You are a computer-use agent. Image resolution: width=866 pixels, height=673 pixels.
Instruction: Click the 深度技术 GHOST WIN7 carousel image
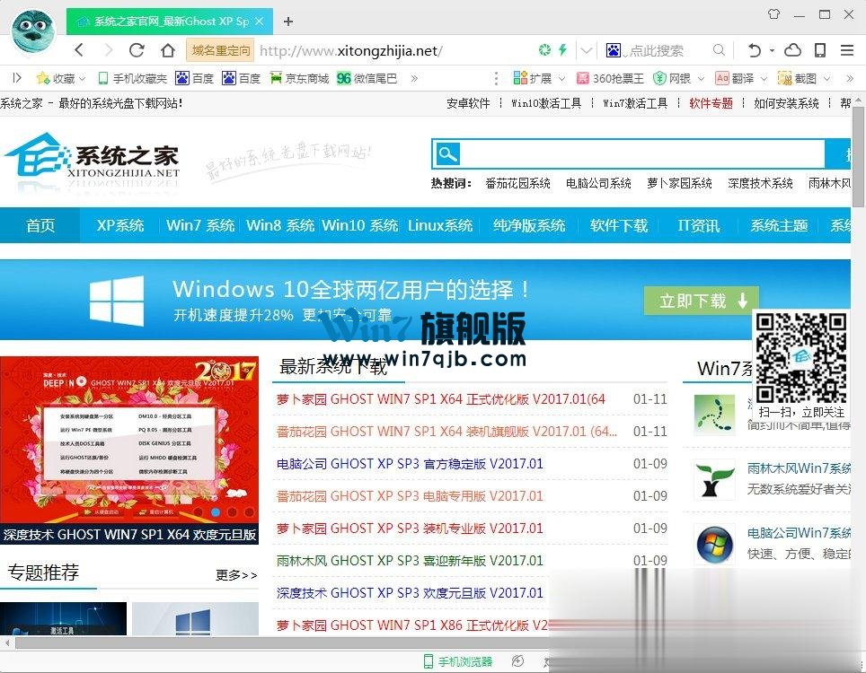(129, 440)
